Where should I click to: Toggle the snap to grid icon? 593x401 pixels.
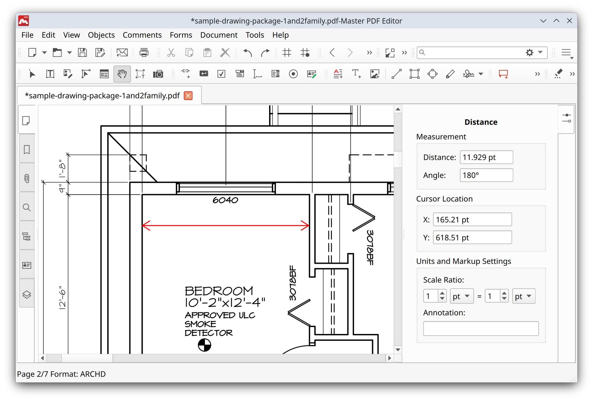(305, 53)
